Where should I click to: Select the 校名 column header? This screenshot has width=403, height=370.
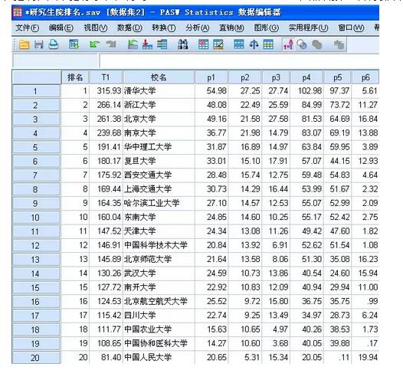(159, 77)
